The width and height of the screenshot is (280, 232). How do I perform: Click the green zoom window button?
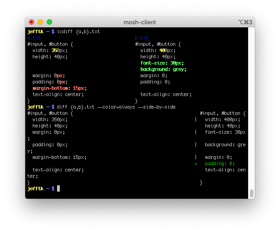49,22
